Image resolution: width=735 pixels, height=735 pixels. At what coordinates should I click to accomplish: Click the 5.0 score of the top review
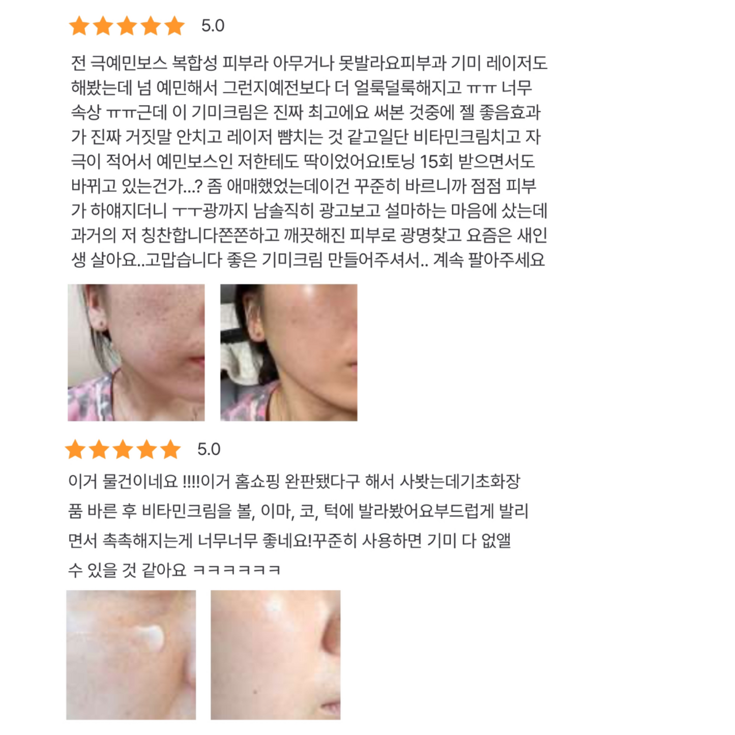click(x=213, y=26)
